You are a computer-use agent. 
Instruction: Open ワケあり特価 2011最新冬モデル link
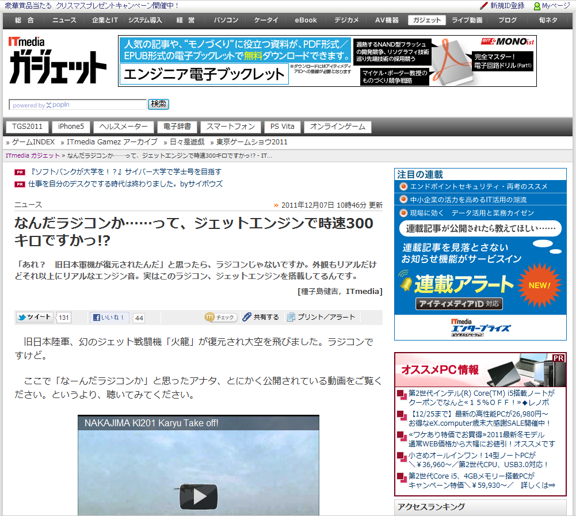[x=482, y=439]
